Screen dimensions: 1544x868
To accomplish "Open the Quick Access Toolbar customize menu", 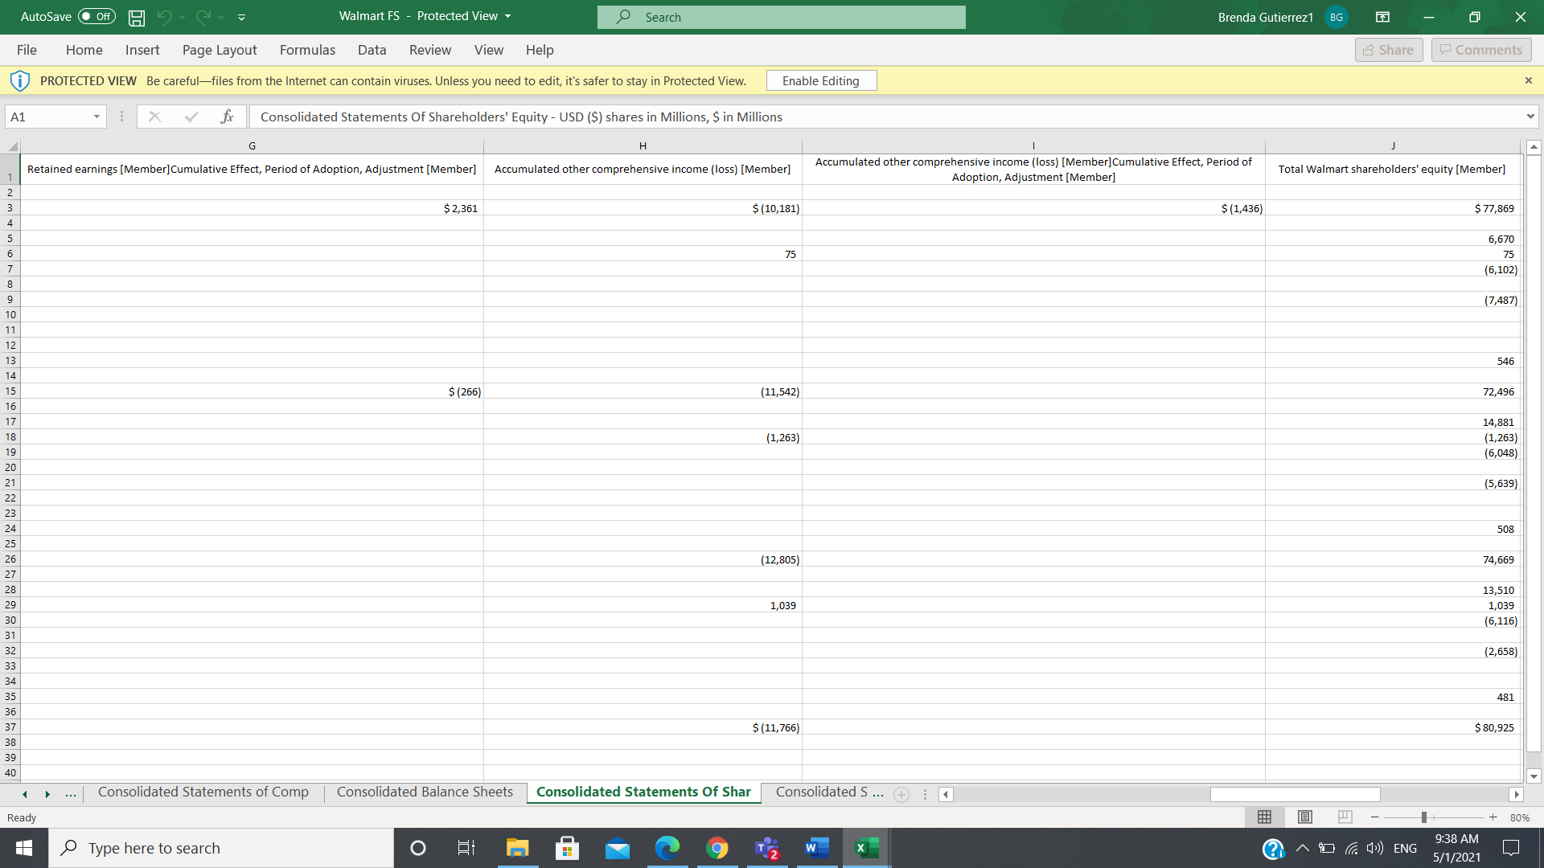I will 241,17.
